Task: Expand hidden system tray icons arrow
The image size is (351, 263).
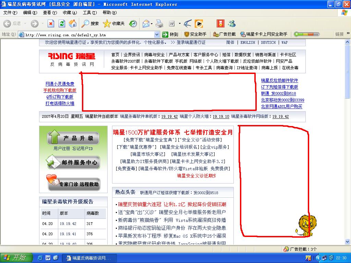Action: pyautogui.click(x=318, y=258)
